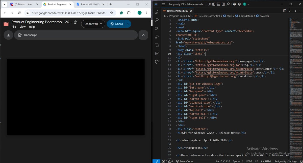Open the Help menu in Drive viewer
The height and width of the screenshot is (163, 303).
pyautogui.click(x=32, y=27)
